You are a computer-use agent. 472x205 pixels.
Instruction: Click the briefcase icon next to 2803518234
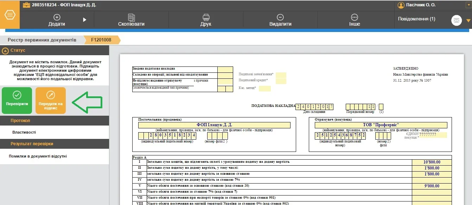[x=26, y=5]
